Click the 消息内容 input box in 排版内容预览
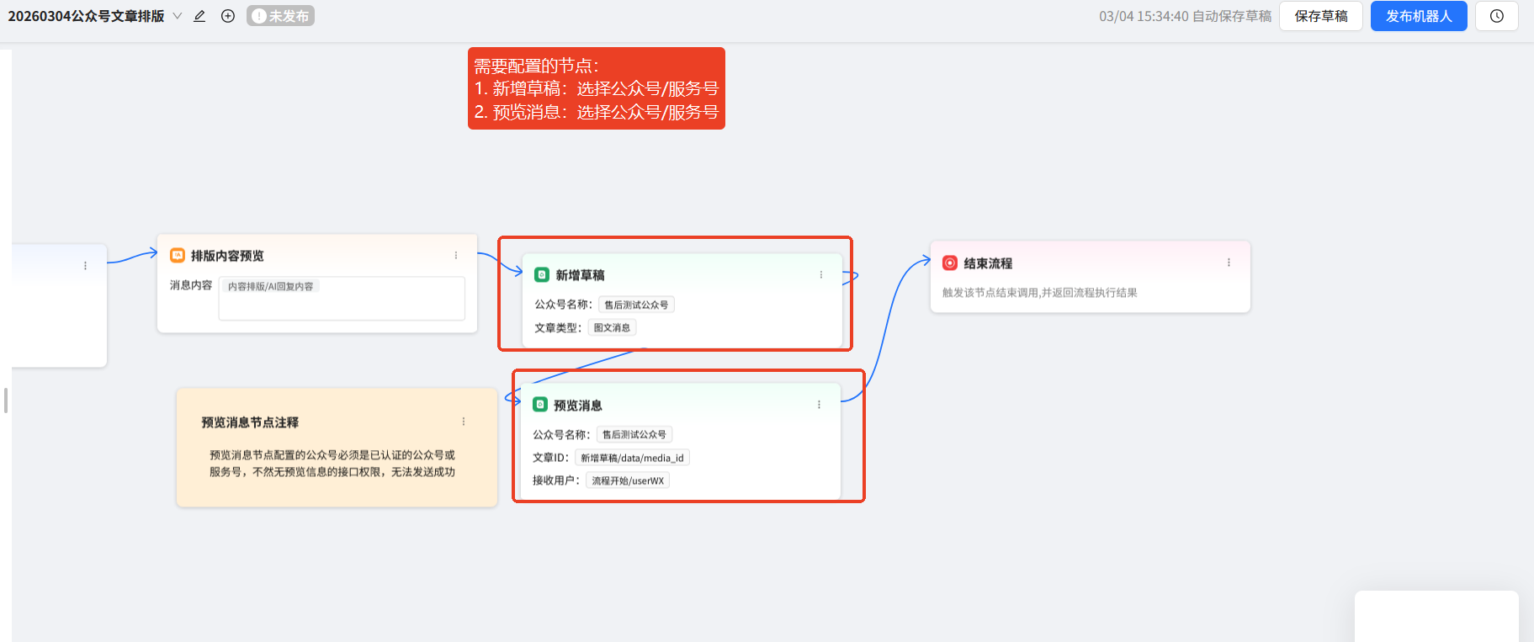This screenshot has width=1534, height=642. tap(342, 298)
